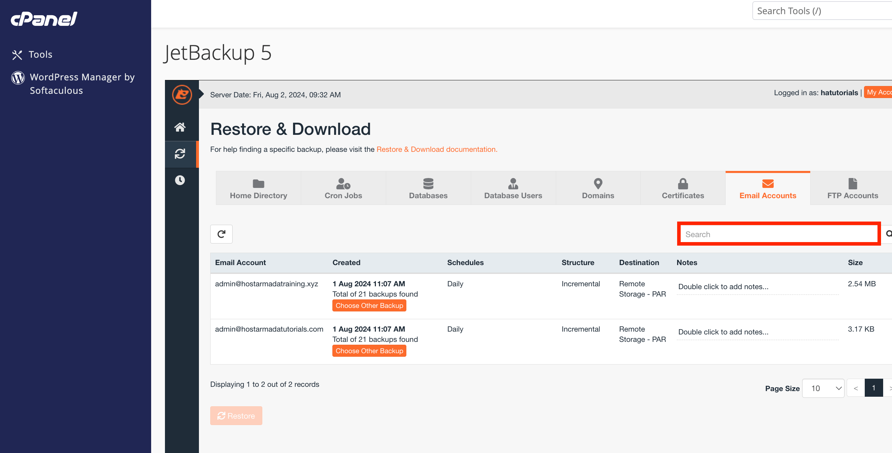Add notes for admin@hostarmadatutorials.com backup
This screenshot has width=892, height=453.
[757, 332]
